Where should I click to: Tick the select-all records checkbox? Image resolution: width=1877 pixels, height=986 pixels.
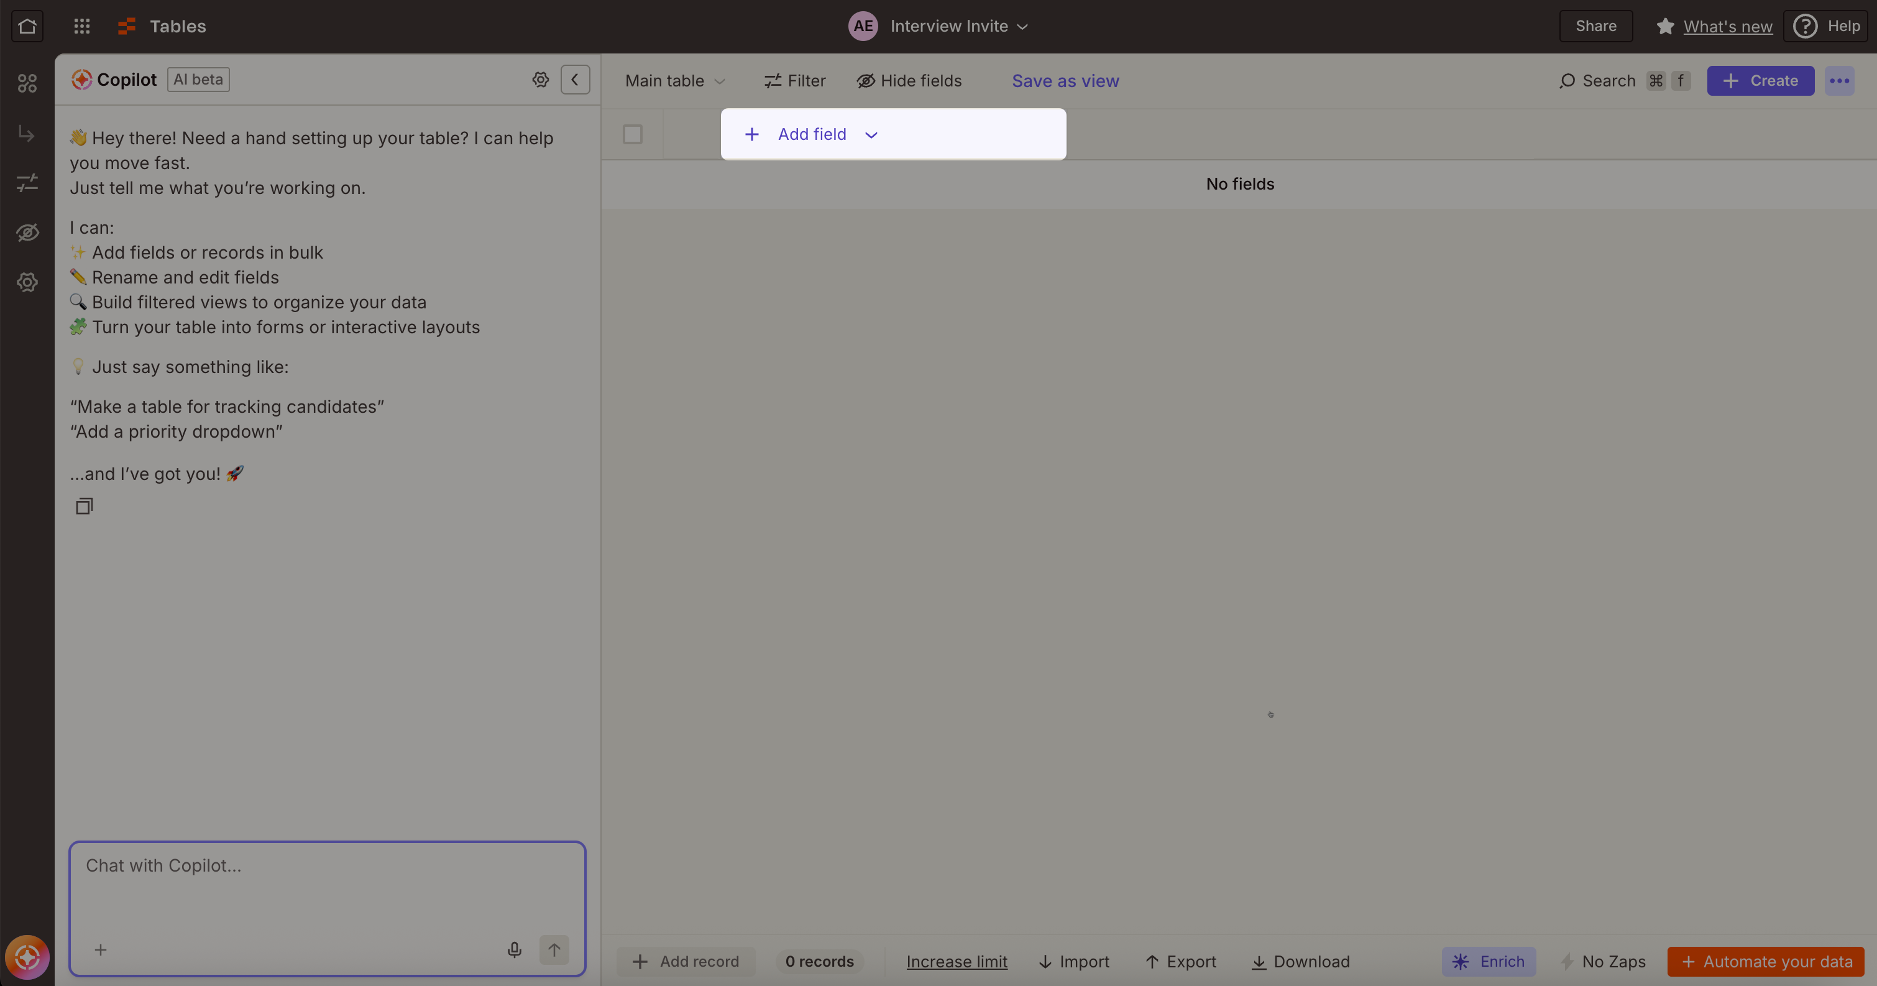point(633,134)
